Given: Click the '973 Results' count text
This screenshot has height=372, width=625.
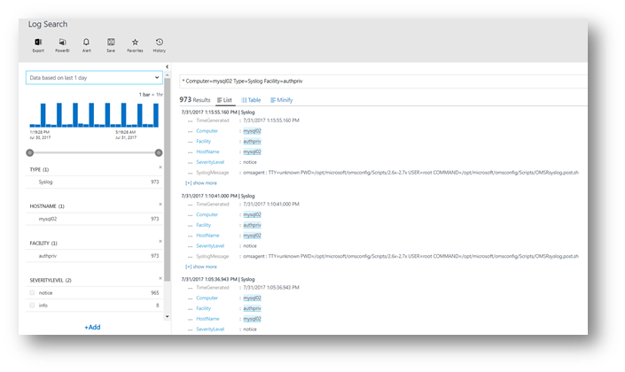Looking at the screenshot, I should [194, 99].
